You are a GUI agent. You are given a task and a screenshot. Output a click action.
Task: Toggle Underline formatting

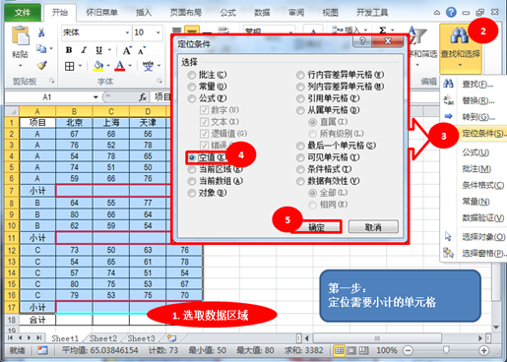pyautogui.click(x=99, y=50)
